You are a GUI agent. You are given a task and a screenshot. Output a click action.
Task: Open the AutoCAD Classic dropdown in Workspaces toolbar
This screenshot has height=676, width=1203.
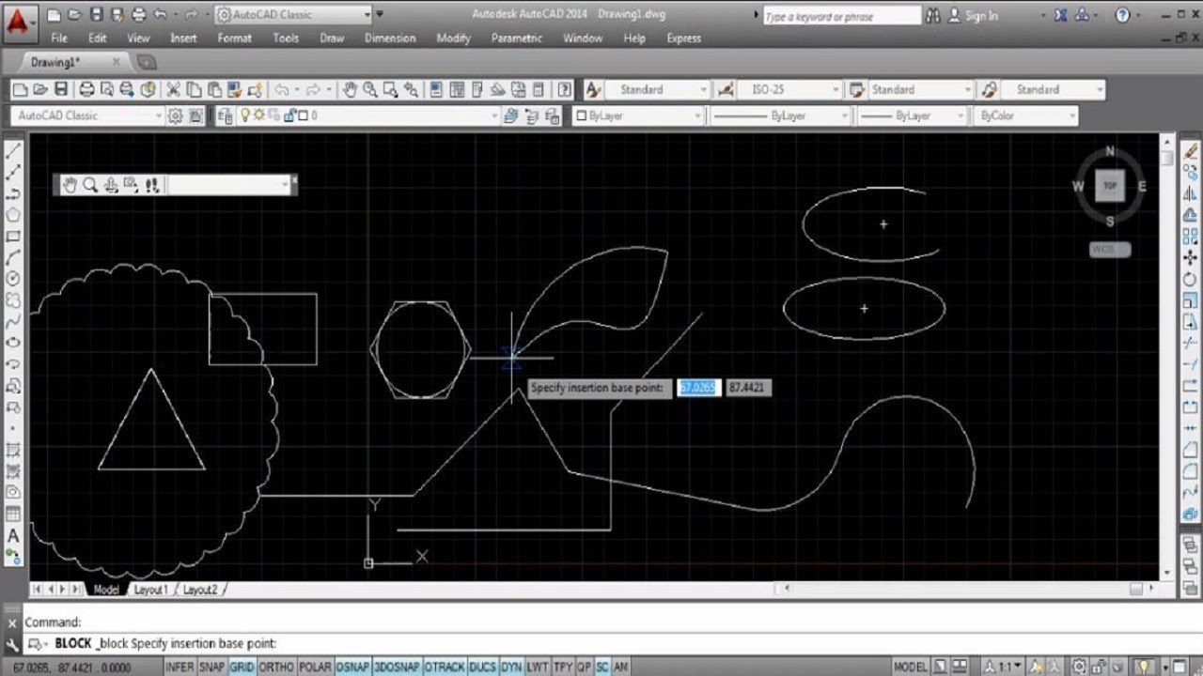pyautogui.click(x=87, y=115)
